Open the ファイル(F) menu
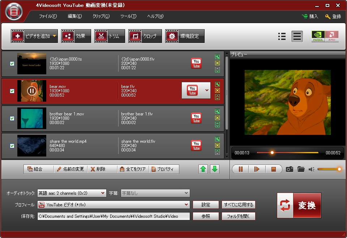This screenshot has height=238, width=347. (x=48, y=16)
